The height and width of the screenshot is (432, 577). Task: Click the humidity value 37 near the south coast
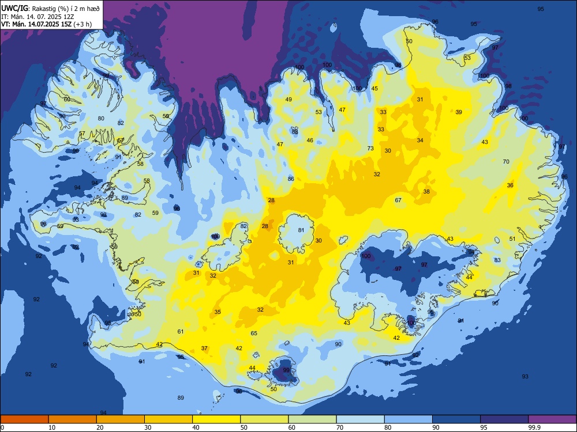[205, 348]
